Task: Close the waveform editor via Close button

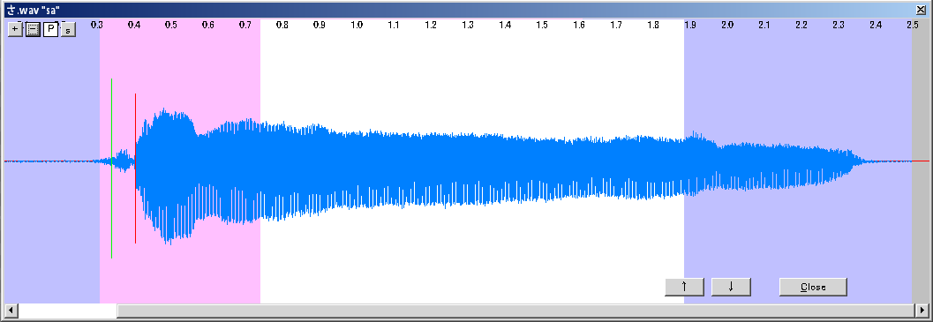Action: [813, 287]
